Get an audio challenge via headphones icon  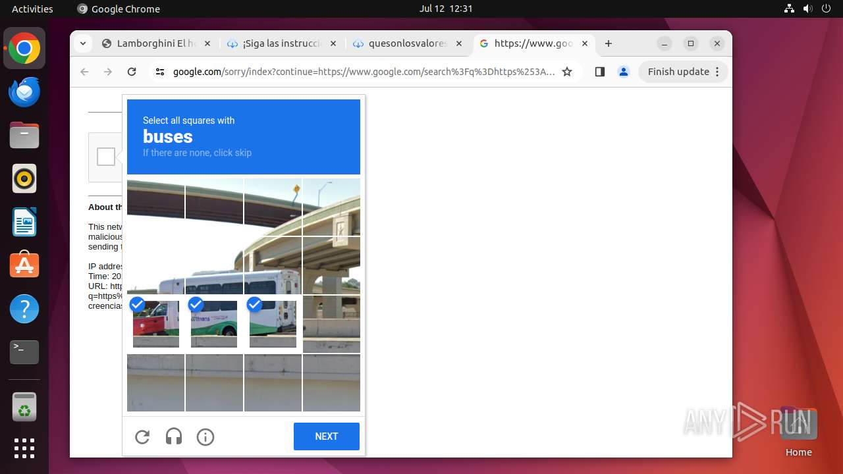[174, 436]
